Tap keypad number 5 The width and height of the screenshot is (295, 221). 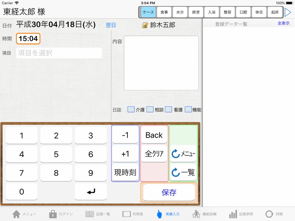[x=56, y=154]
